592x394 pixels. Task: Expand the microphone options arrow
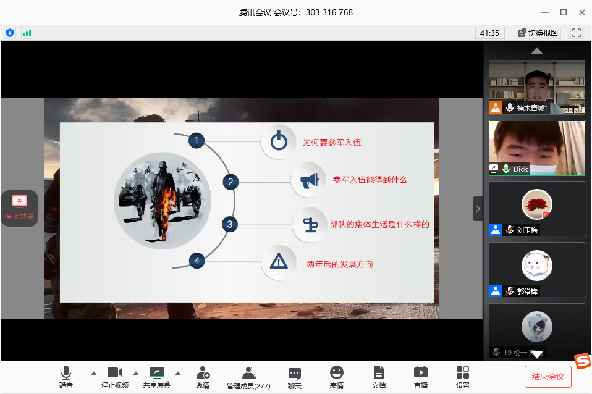pyautogui.click(x=93, y=373)
